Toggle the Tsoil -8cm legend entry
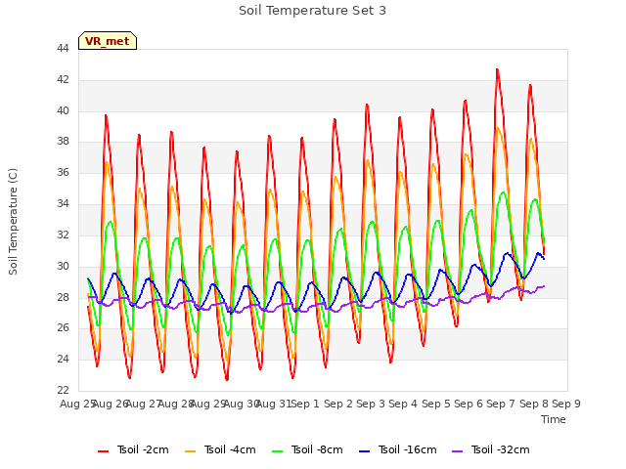Screen dimensions: 626x469 click(307, 449)
